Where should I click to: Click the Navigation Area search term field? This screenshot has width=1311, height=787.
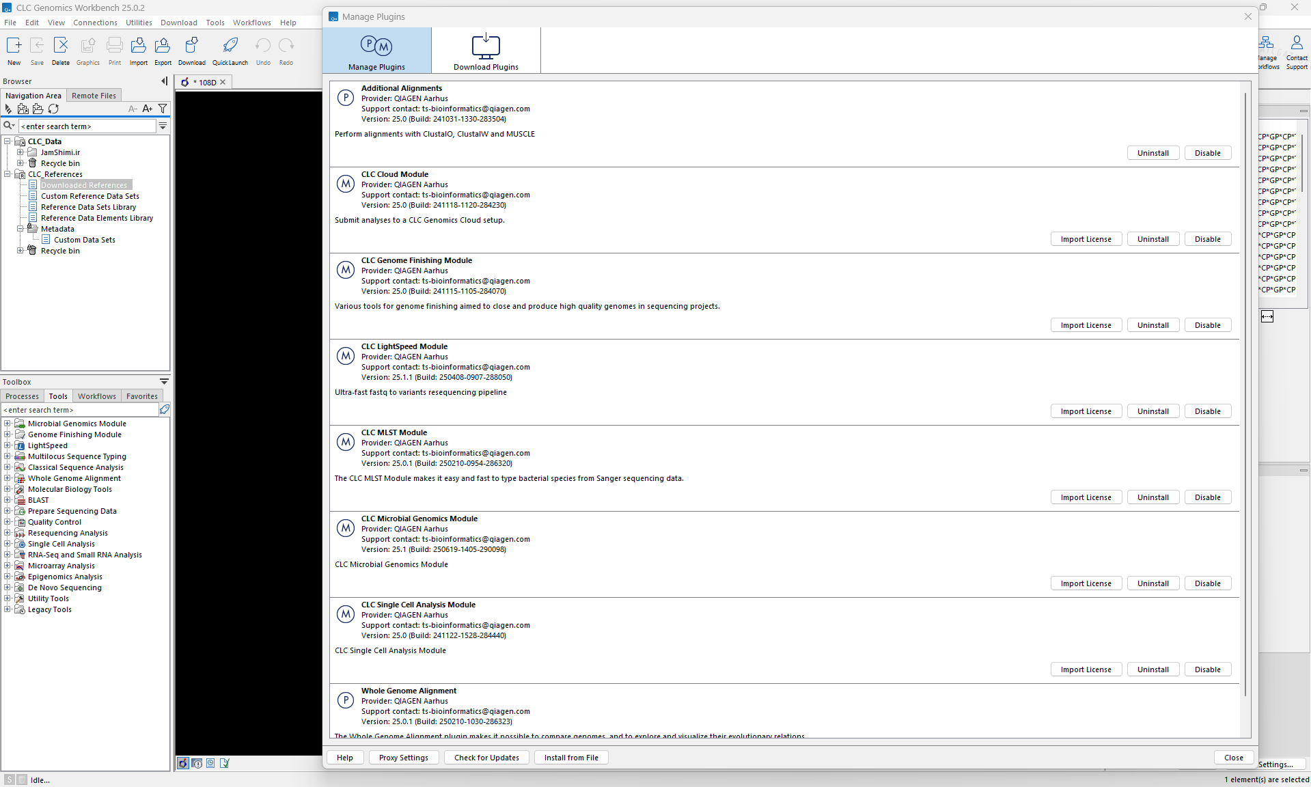click(x=87, y=126)
